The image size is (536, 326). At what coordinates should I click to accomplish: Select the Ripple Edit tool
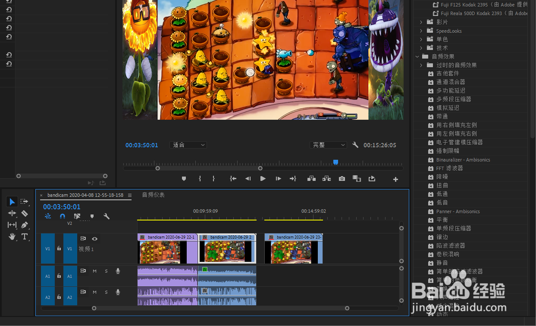click(x=12, y=213)
